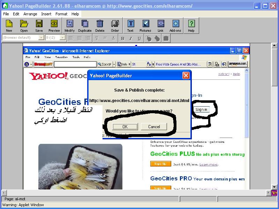Align content to bottom vertically

(x=114, y=38)
